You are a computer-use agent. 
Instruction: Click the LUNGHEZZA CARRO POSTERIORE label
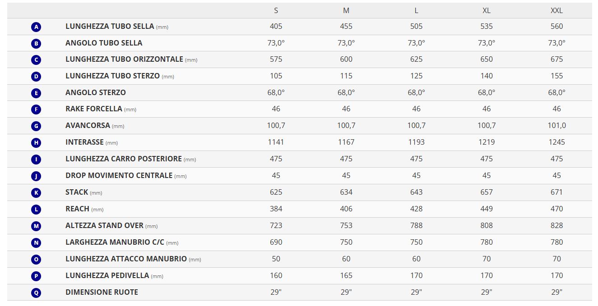tap(124, 159)
